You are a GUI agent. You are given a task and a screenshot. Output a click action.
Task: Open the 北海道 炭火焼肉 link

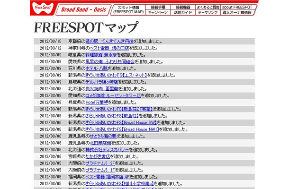[x=102, y=89]
